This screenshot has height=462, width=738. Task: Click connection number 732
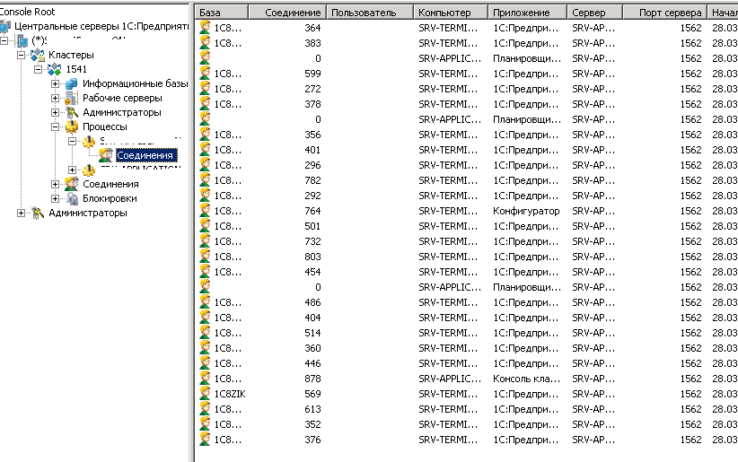(312, 241)
